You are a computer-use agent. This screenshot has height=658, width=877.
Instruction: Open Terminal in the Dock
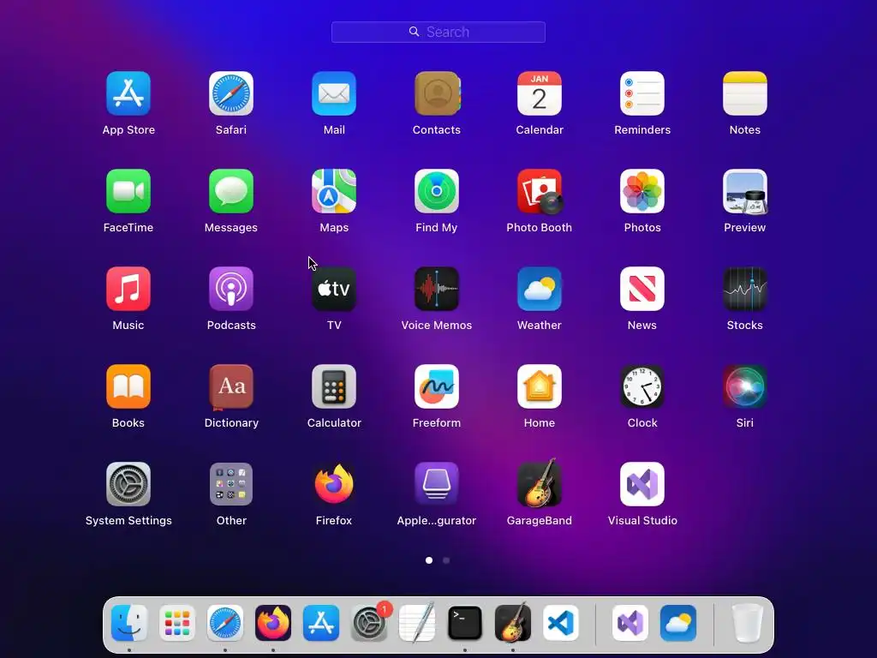pos(465,624)
